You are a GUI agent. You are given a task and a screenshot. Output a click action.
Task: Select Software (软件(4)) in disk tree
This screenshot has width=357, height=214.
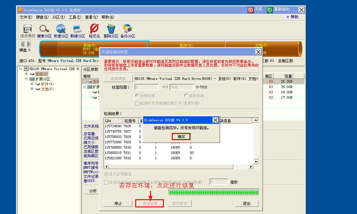click(47, 84)
